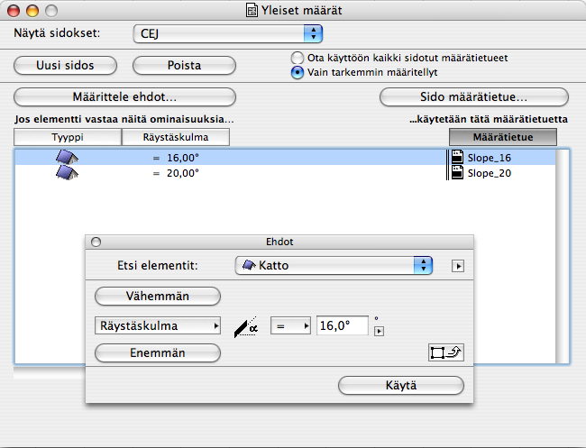586x448 pixels.
Task: Click the small arrow right of Katto
Action: click(x=458, y=266)
